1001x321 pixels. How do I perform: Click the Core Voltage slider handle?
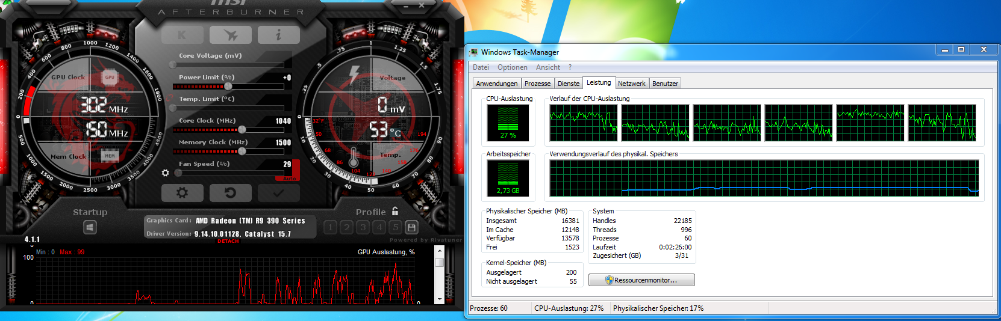[x=173, y=64]
